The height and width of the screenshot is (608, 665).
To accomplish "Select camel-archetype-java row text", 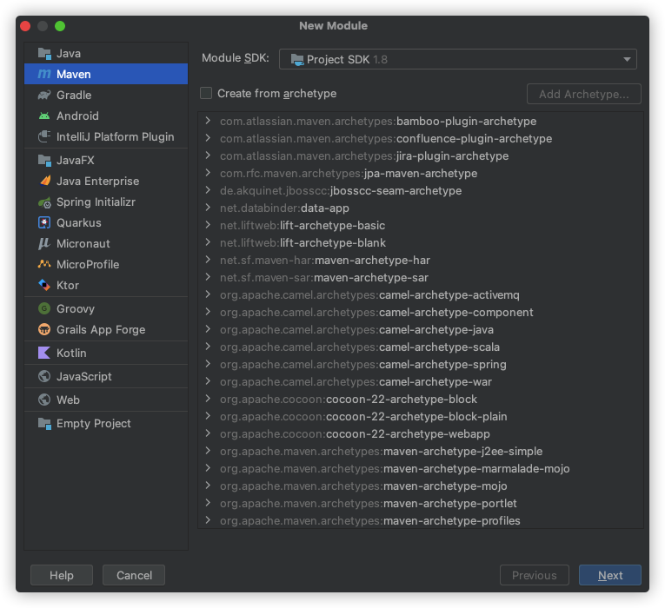I will tap(356, 330).
